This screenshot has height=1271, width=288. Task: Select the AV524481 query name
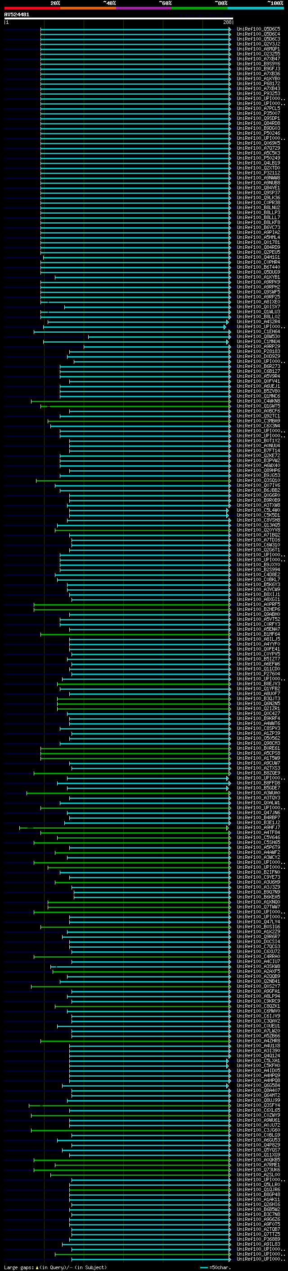pos(17,15)
